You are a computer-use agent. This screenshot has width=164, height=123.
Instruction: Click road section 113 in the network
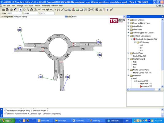tap(87, 45)
